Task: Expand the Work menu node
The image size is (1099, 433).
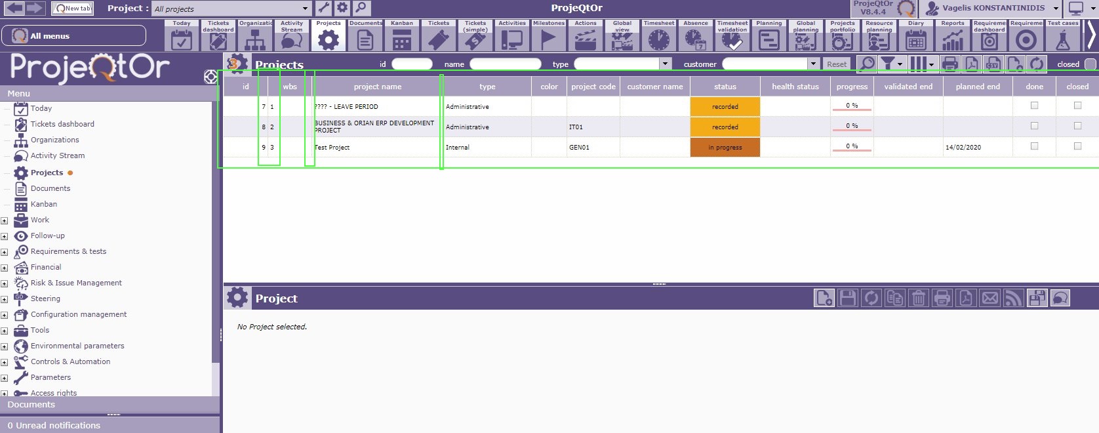Action: [x=4, y=220]
